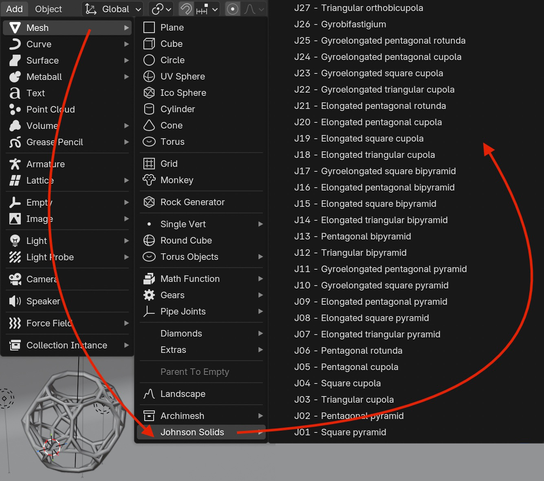Add a UV Sphere via its icon
This screenshot has width=544, height=481.
(x=149, y=76)
